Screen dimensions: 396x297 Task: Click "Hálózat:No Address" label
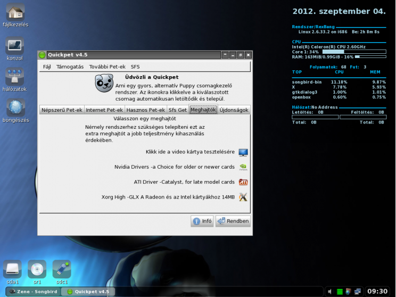tap(315, 107)
